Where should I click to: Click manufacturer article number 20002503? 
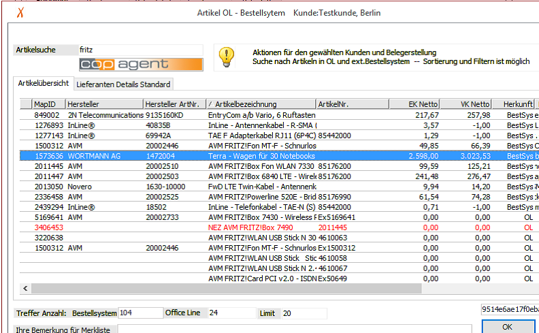point(162,176)
